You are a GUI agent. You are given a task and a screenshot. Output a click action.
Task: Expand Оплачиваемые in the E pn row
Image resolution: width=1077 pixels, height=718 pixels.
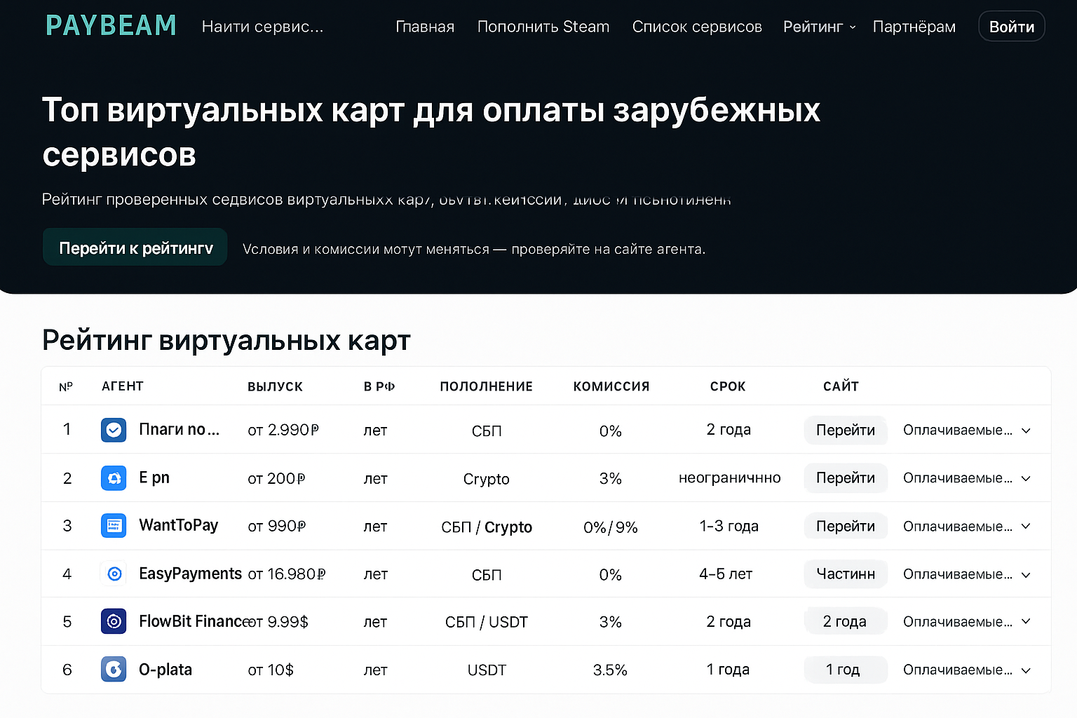[x=967, y=477]
